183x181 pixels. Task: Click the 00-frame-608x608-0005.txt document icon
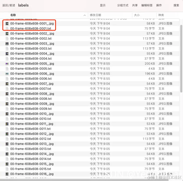coord(7,69)
